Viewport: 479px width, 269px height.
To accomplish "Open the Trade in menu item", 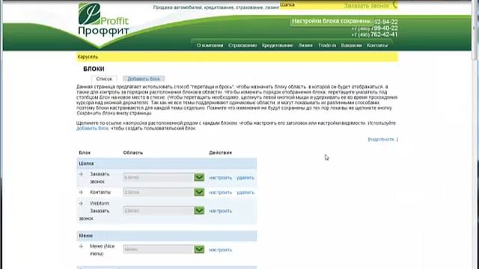I will pyautogui.click(x=327, y=45).
